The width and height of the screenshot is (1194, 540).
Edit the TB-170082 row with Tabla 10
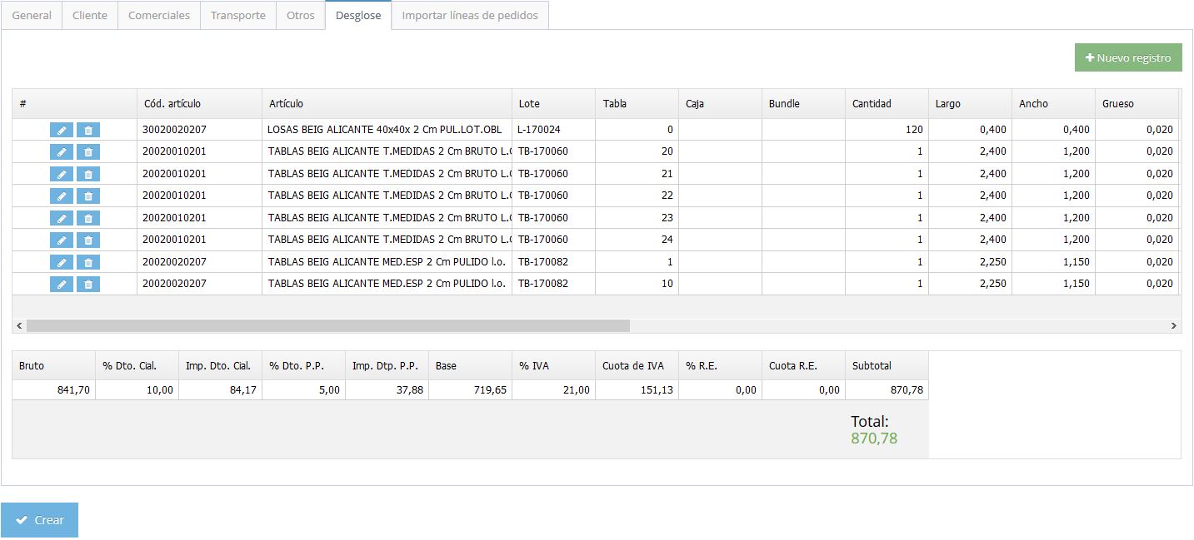pos(62,284)
